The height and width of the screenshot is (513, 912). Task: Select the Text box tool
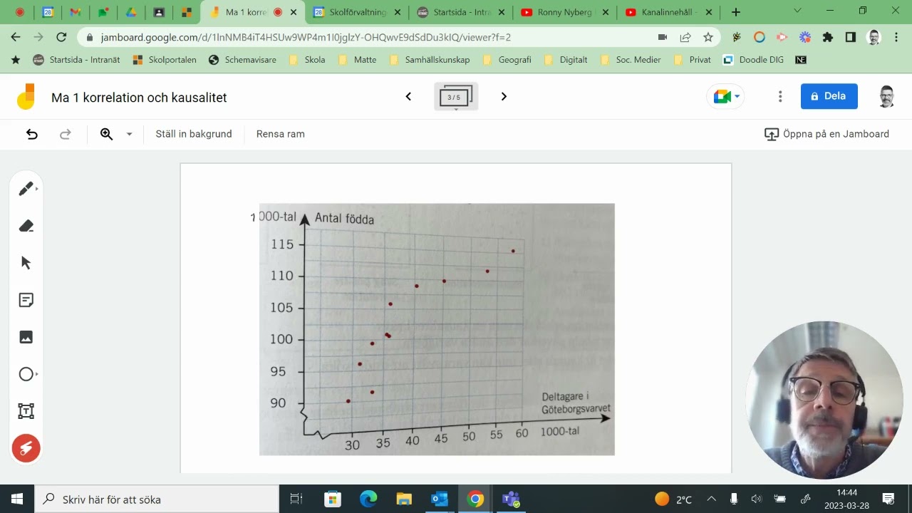point(26,411)
